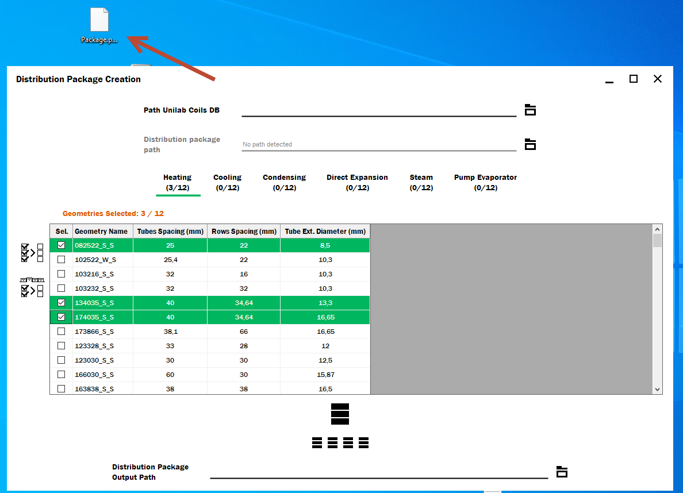Click the table scrollbar down arrow
The image size is (683, 493).
(658, 390)
